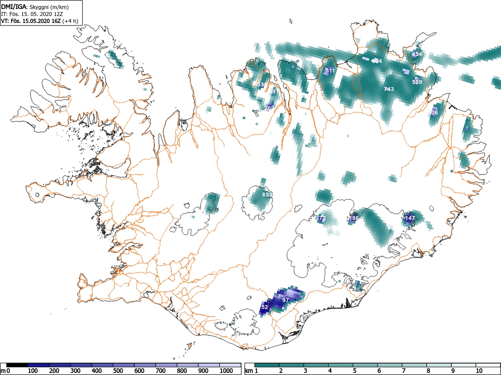Click the dark blue swatch between 100 and 200
Image resolution: width=501 pixels, height=375 pixels.
click(x=39, y=365)
